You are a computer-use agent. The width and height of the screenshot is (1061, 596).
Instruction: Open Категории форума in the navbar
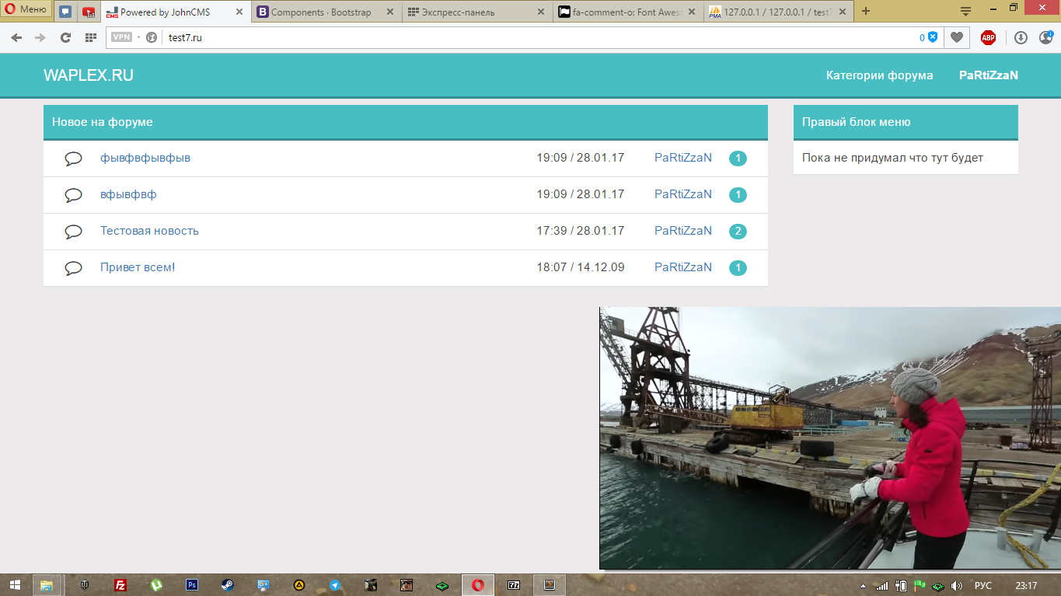coord(879,75)
